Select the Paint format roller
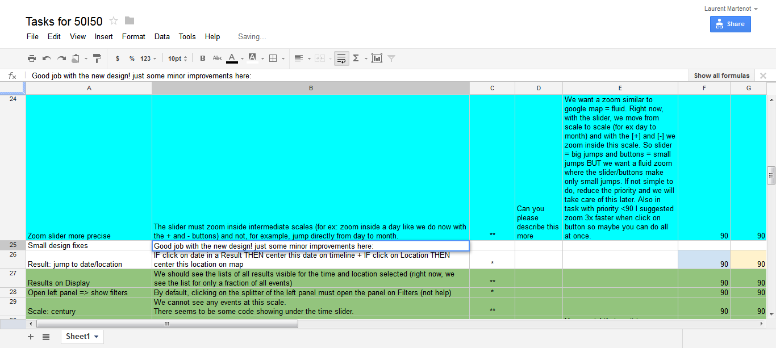 [x=97, y=58]
